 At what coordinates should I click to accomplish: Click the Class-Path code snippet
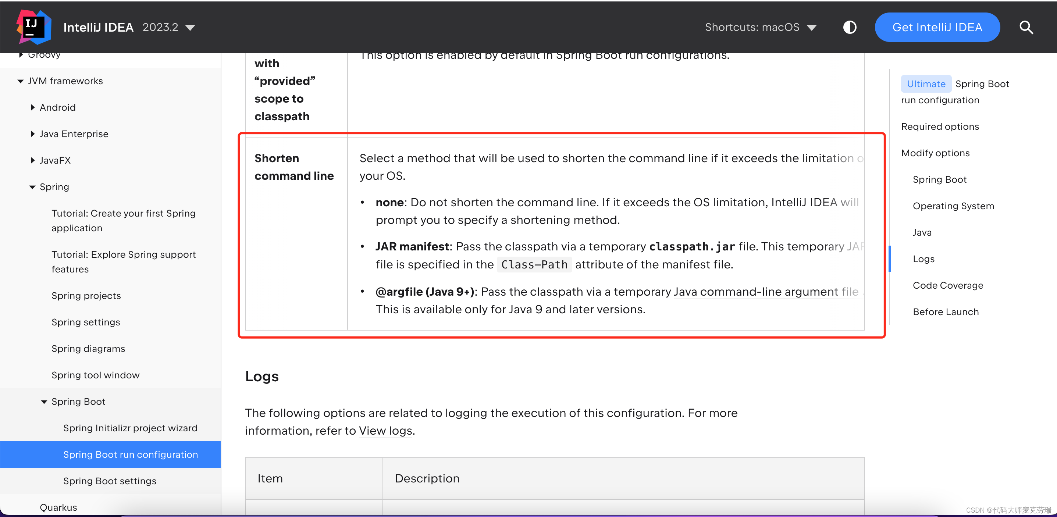pyautogui.click(x=534, y=265)
